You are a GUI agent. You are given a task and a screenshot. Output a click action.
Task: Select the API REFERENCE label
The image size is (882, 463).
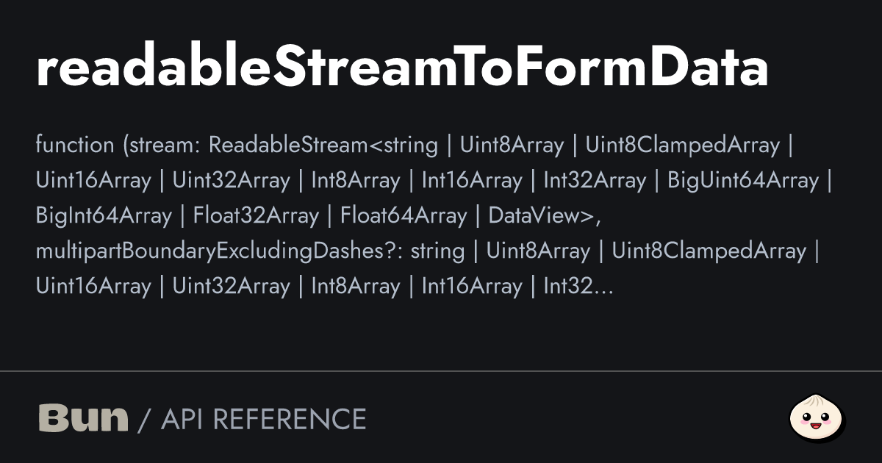263,419
